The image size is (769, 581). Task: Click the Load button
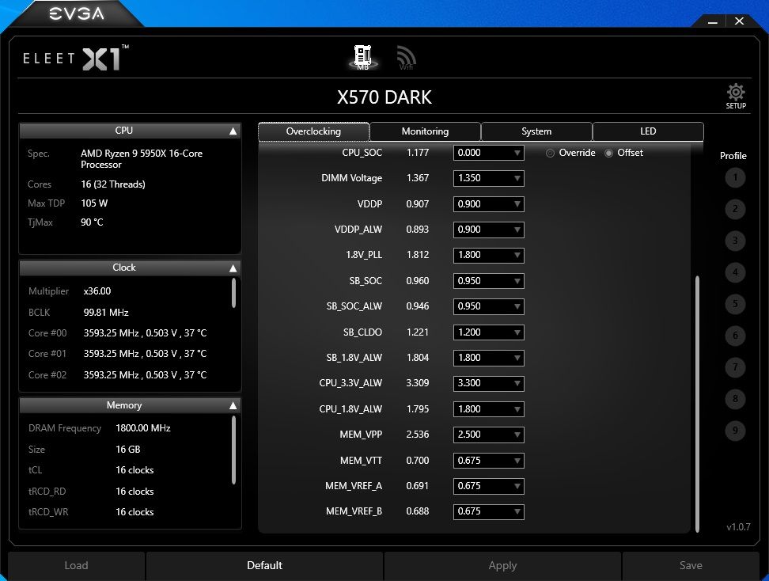(x=76, y=566)
